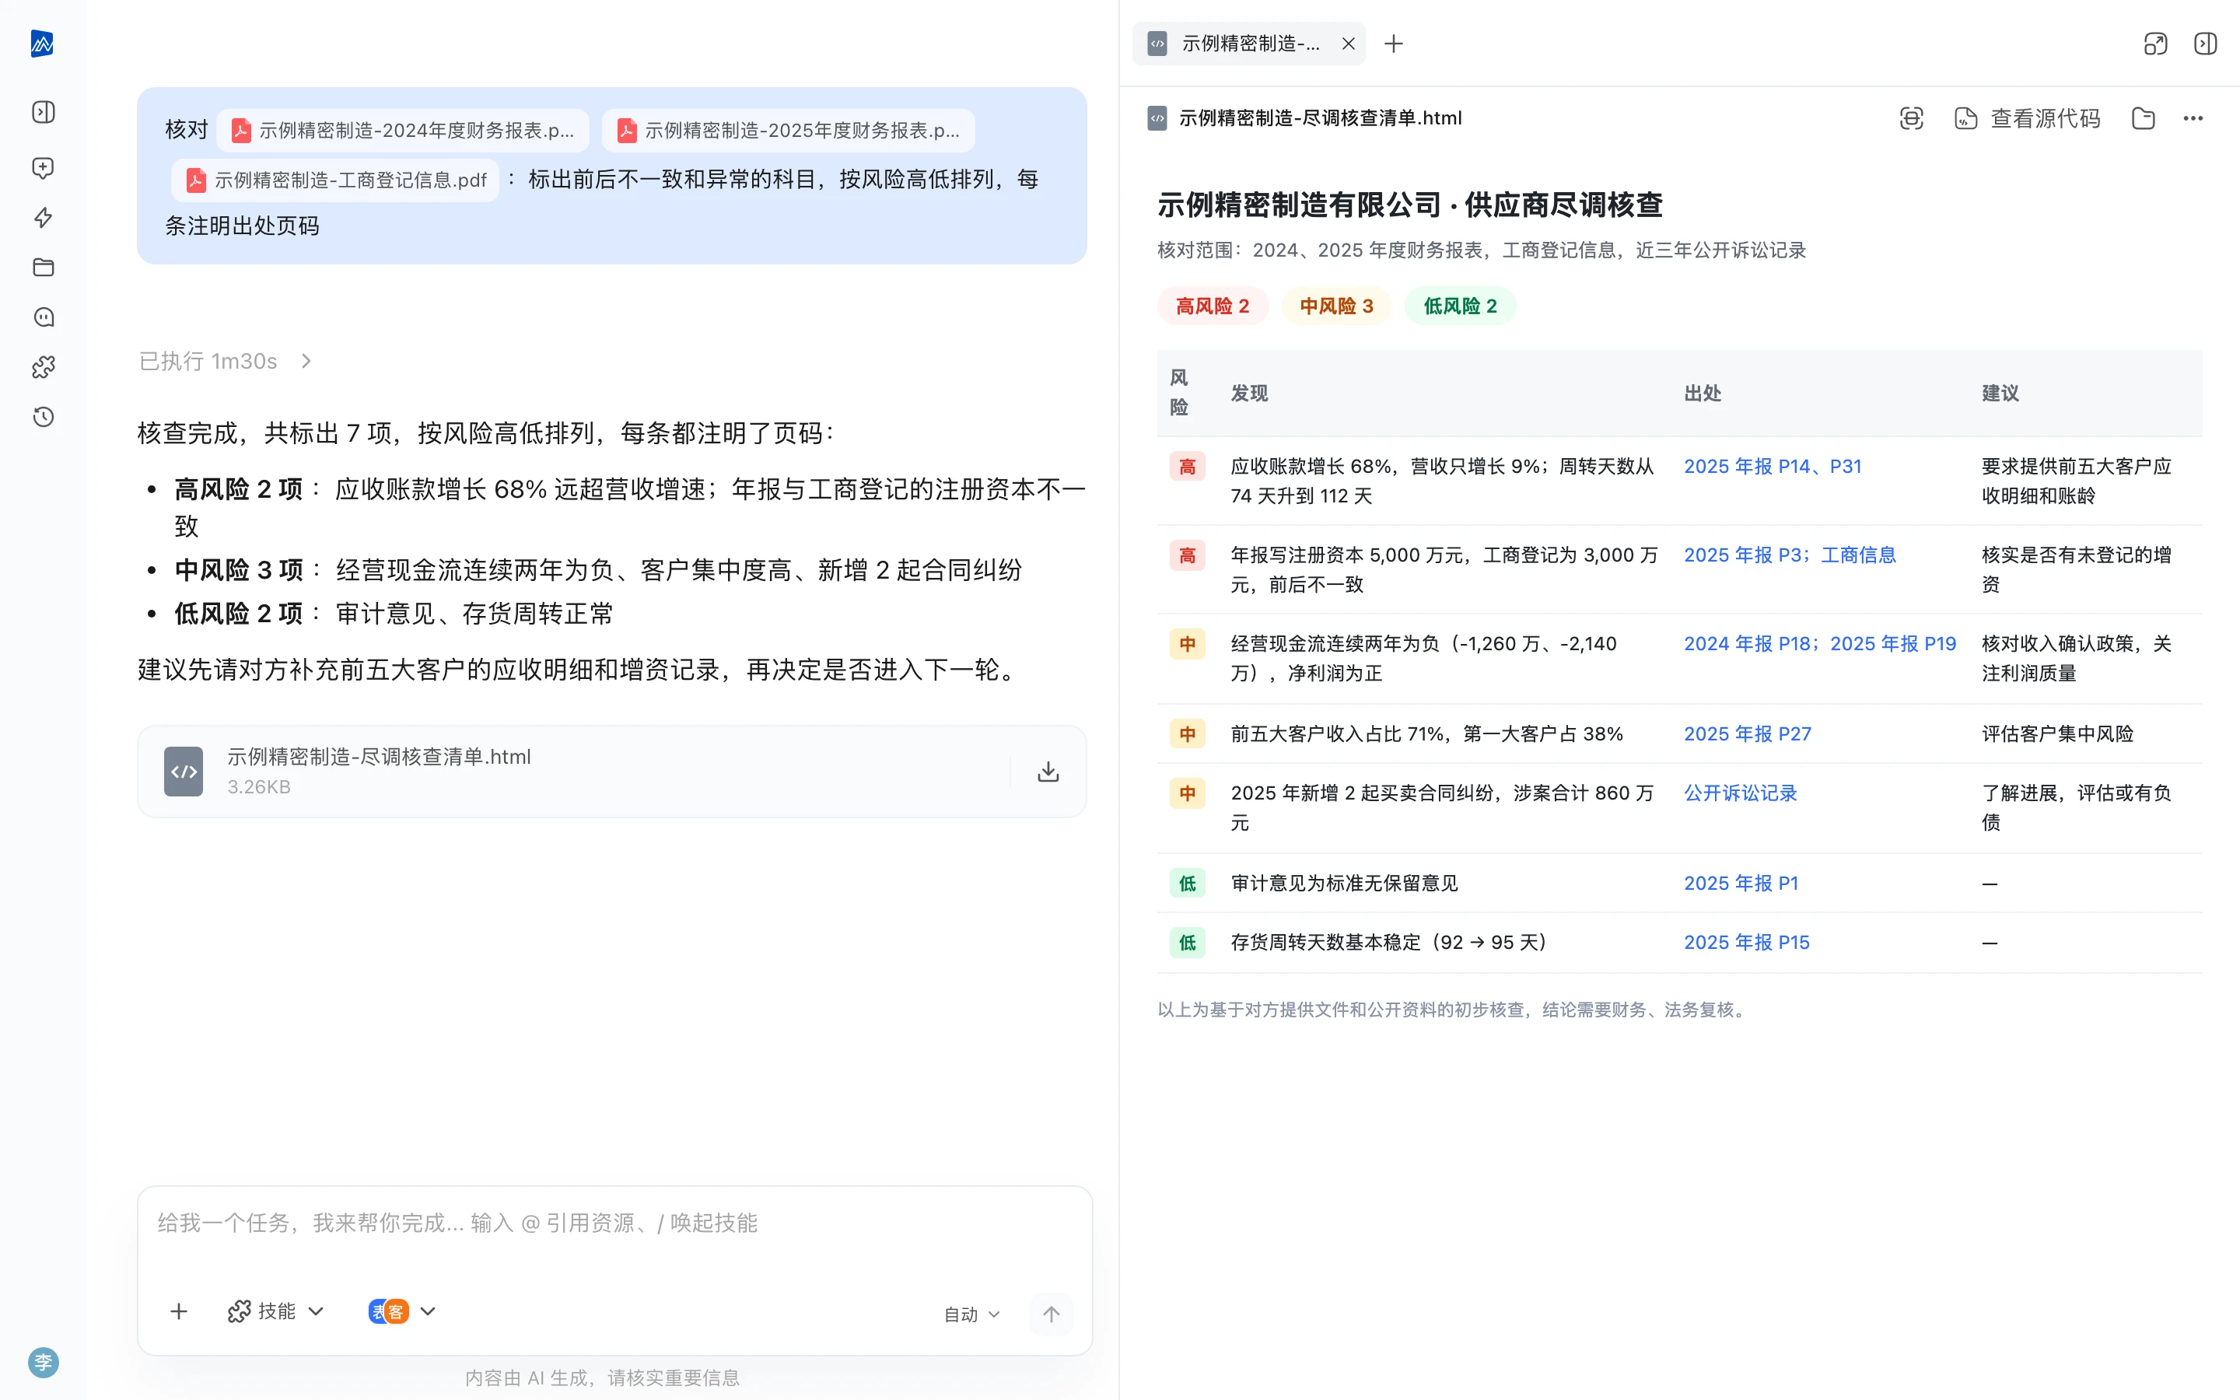This screenshot has height=1400, width=2240.
Task: Open the folder icon in left sidebar
Action: [x=43, y=268]
